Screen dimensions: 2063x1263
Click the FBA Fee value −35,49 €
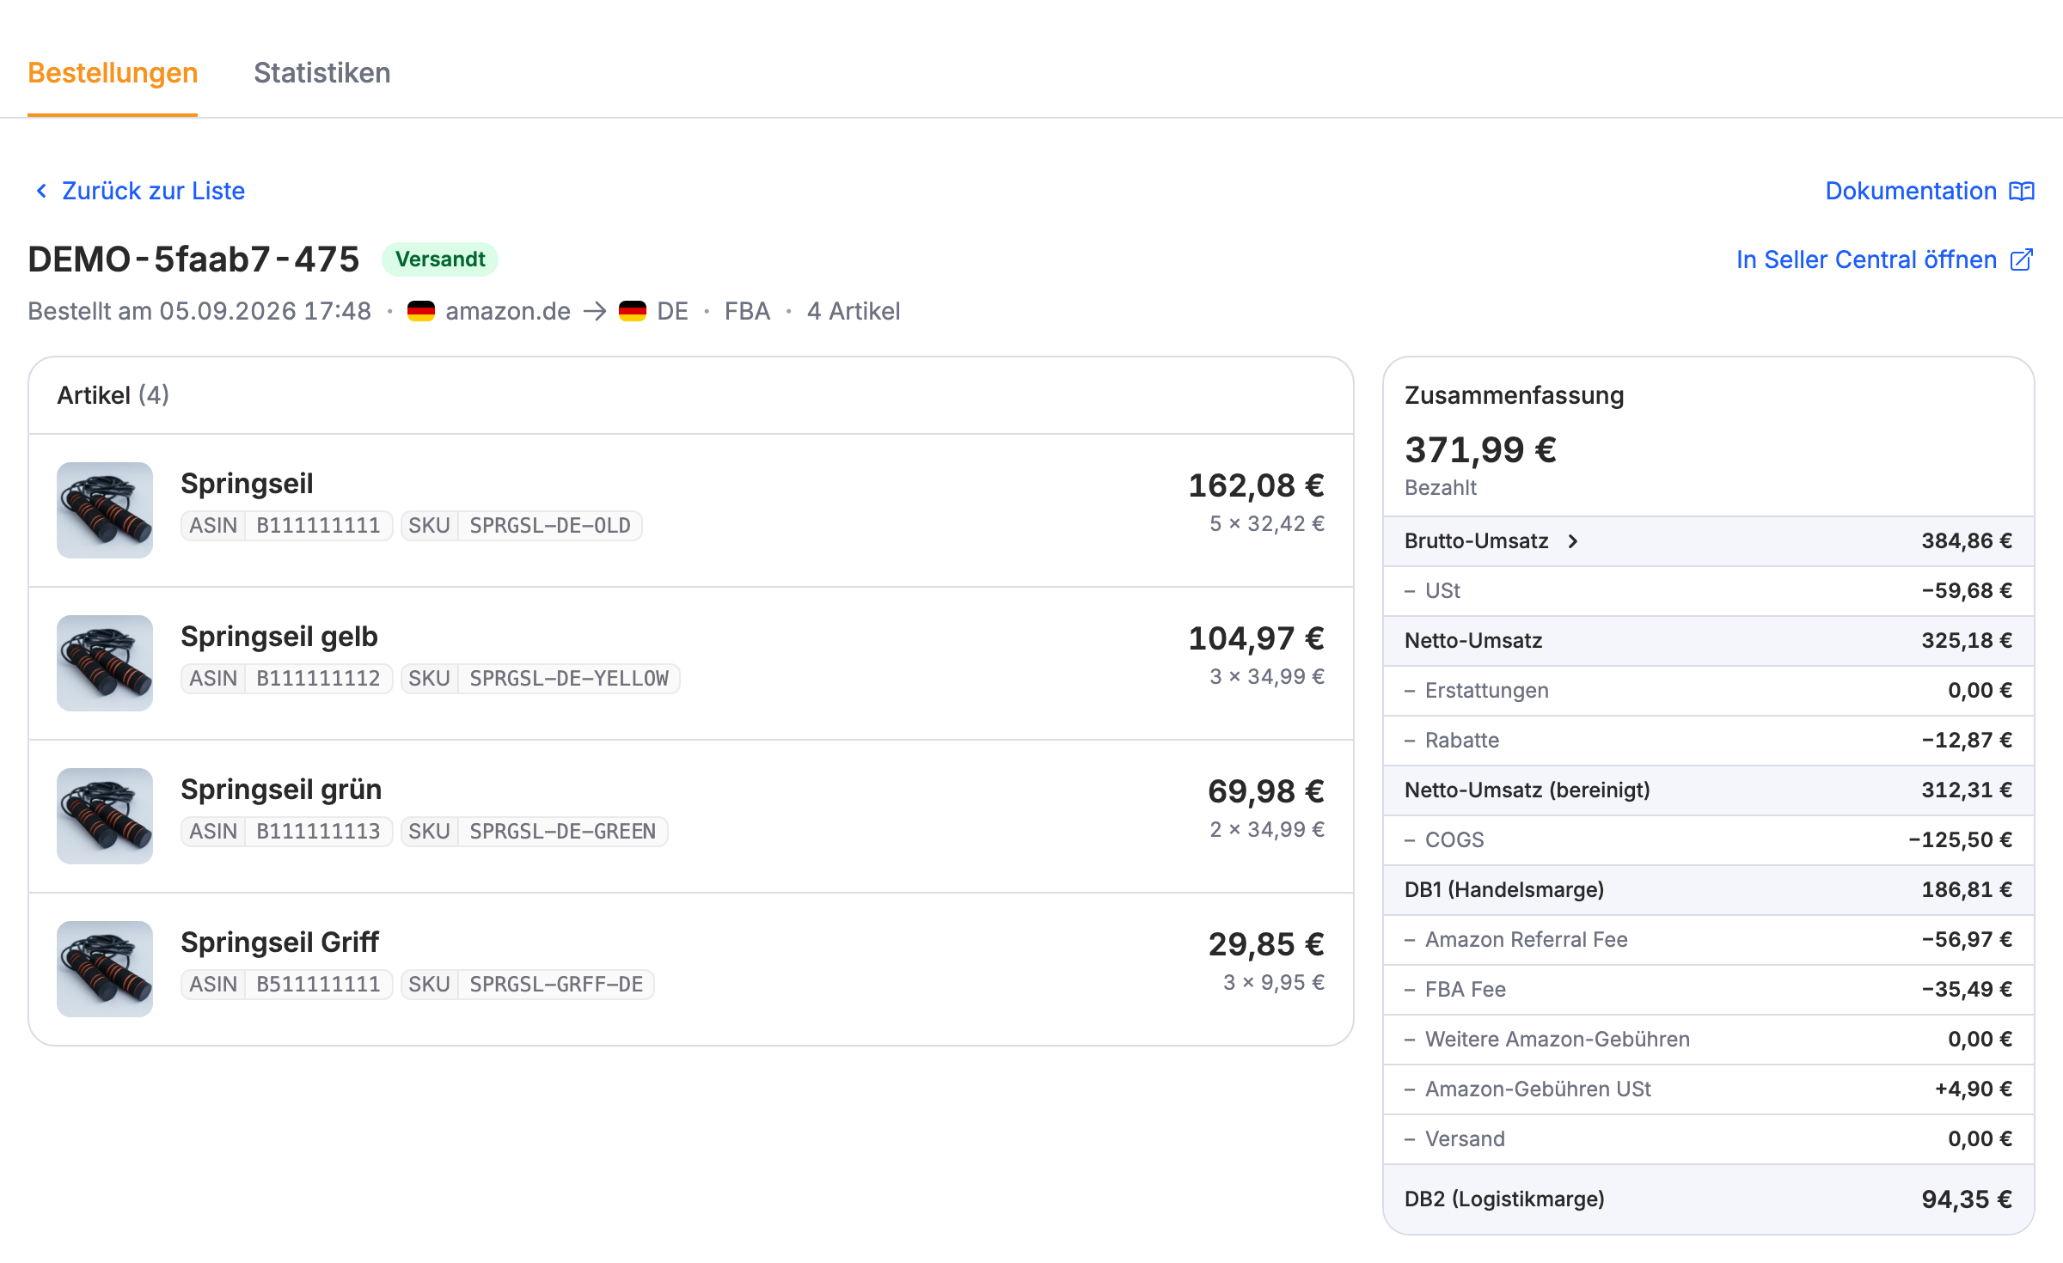pos(1967,989)
